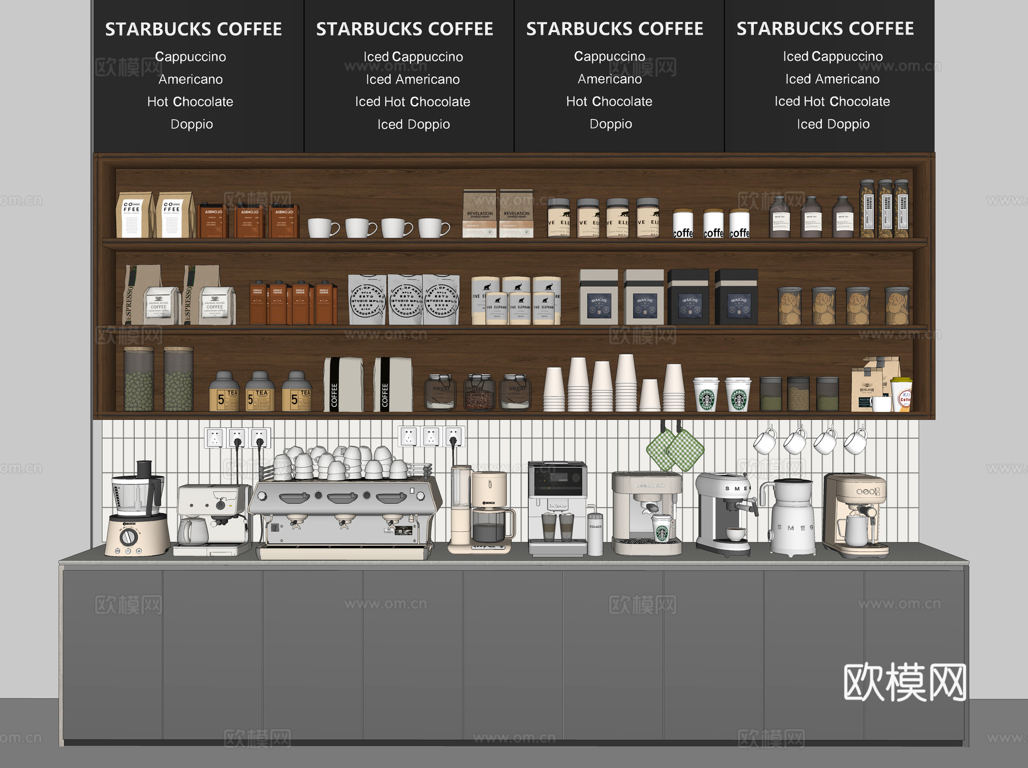Click "Doppio" on the third menu board

pos(611,123)
